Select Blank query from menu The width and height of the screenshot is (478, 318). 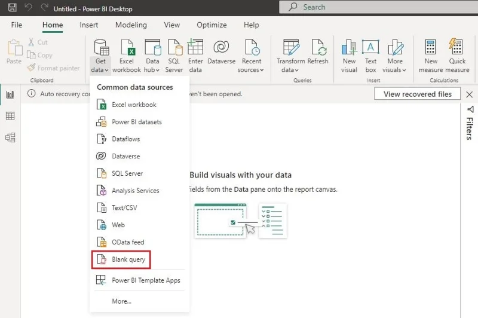[x=121, y=259]
